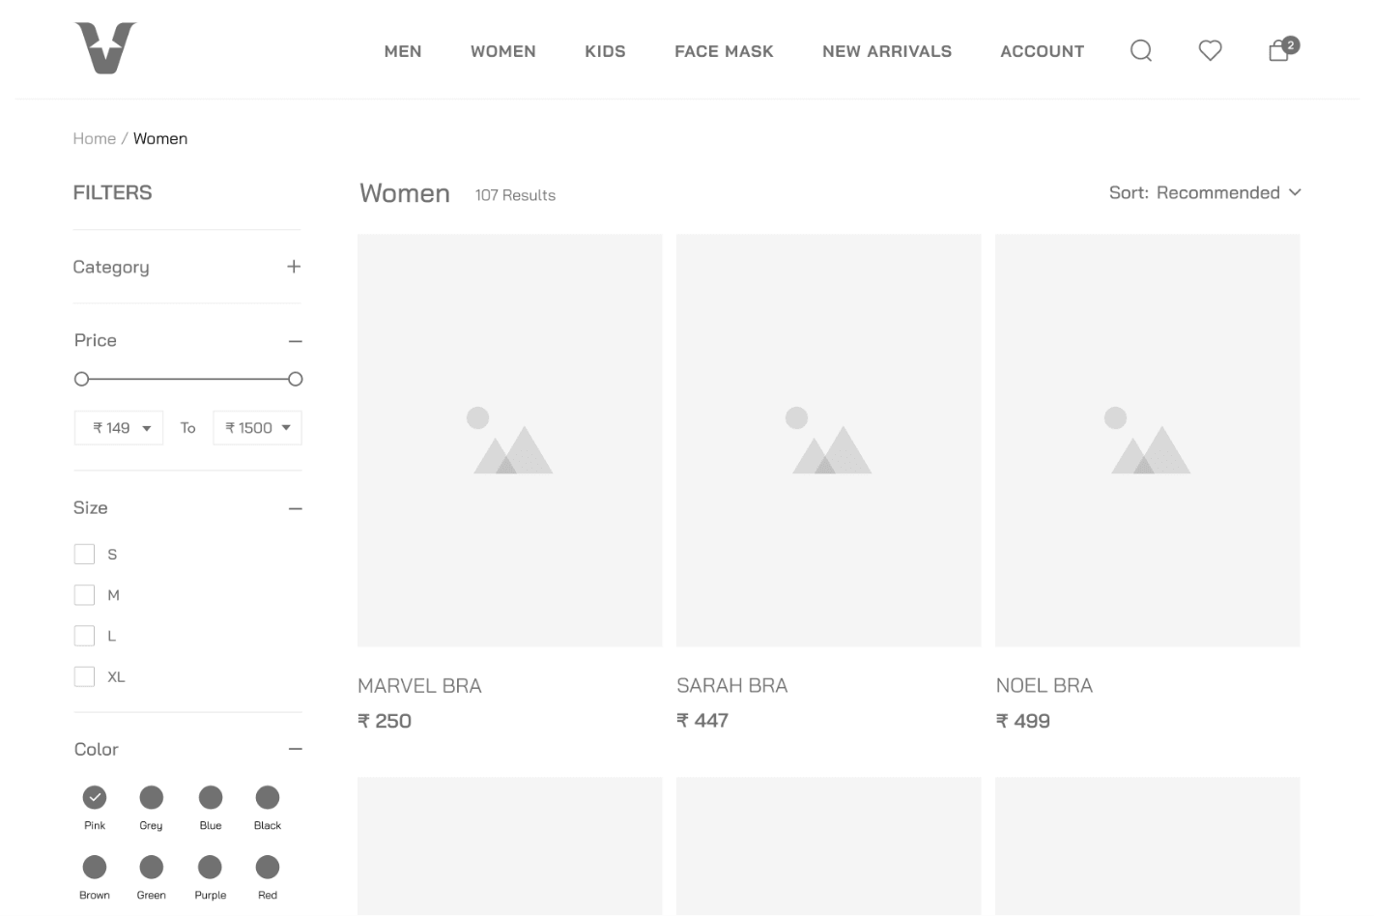
Task: Enable the XL size checkbox
Action: pyautogui.click(x=85, y=676)
